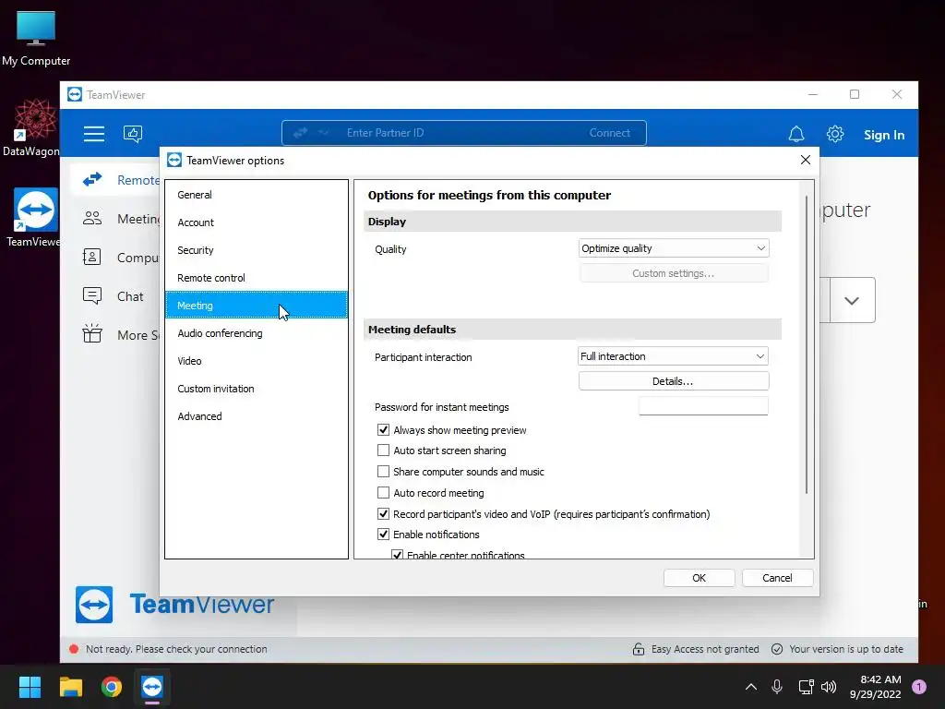Open the Participant interaction dropdown
The width and height of the screenshot is (945, 709).
[673, 356]
